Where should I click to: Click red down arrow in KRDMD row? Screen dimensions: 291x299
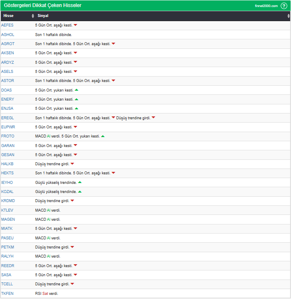point(72,200)
